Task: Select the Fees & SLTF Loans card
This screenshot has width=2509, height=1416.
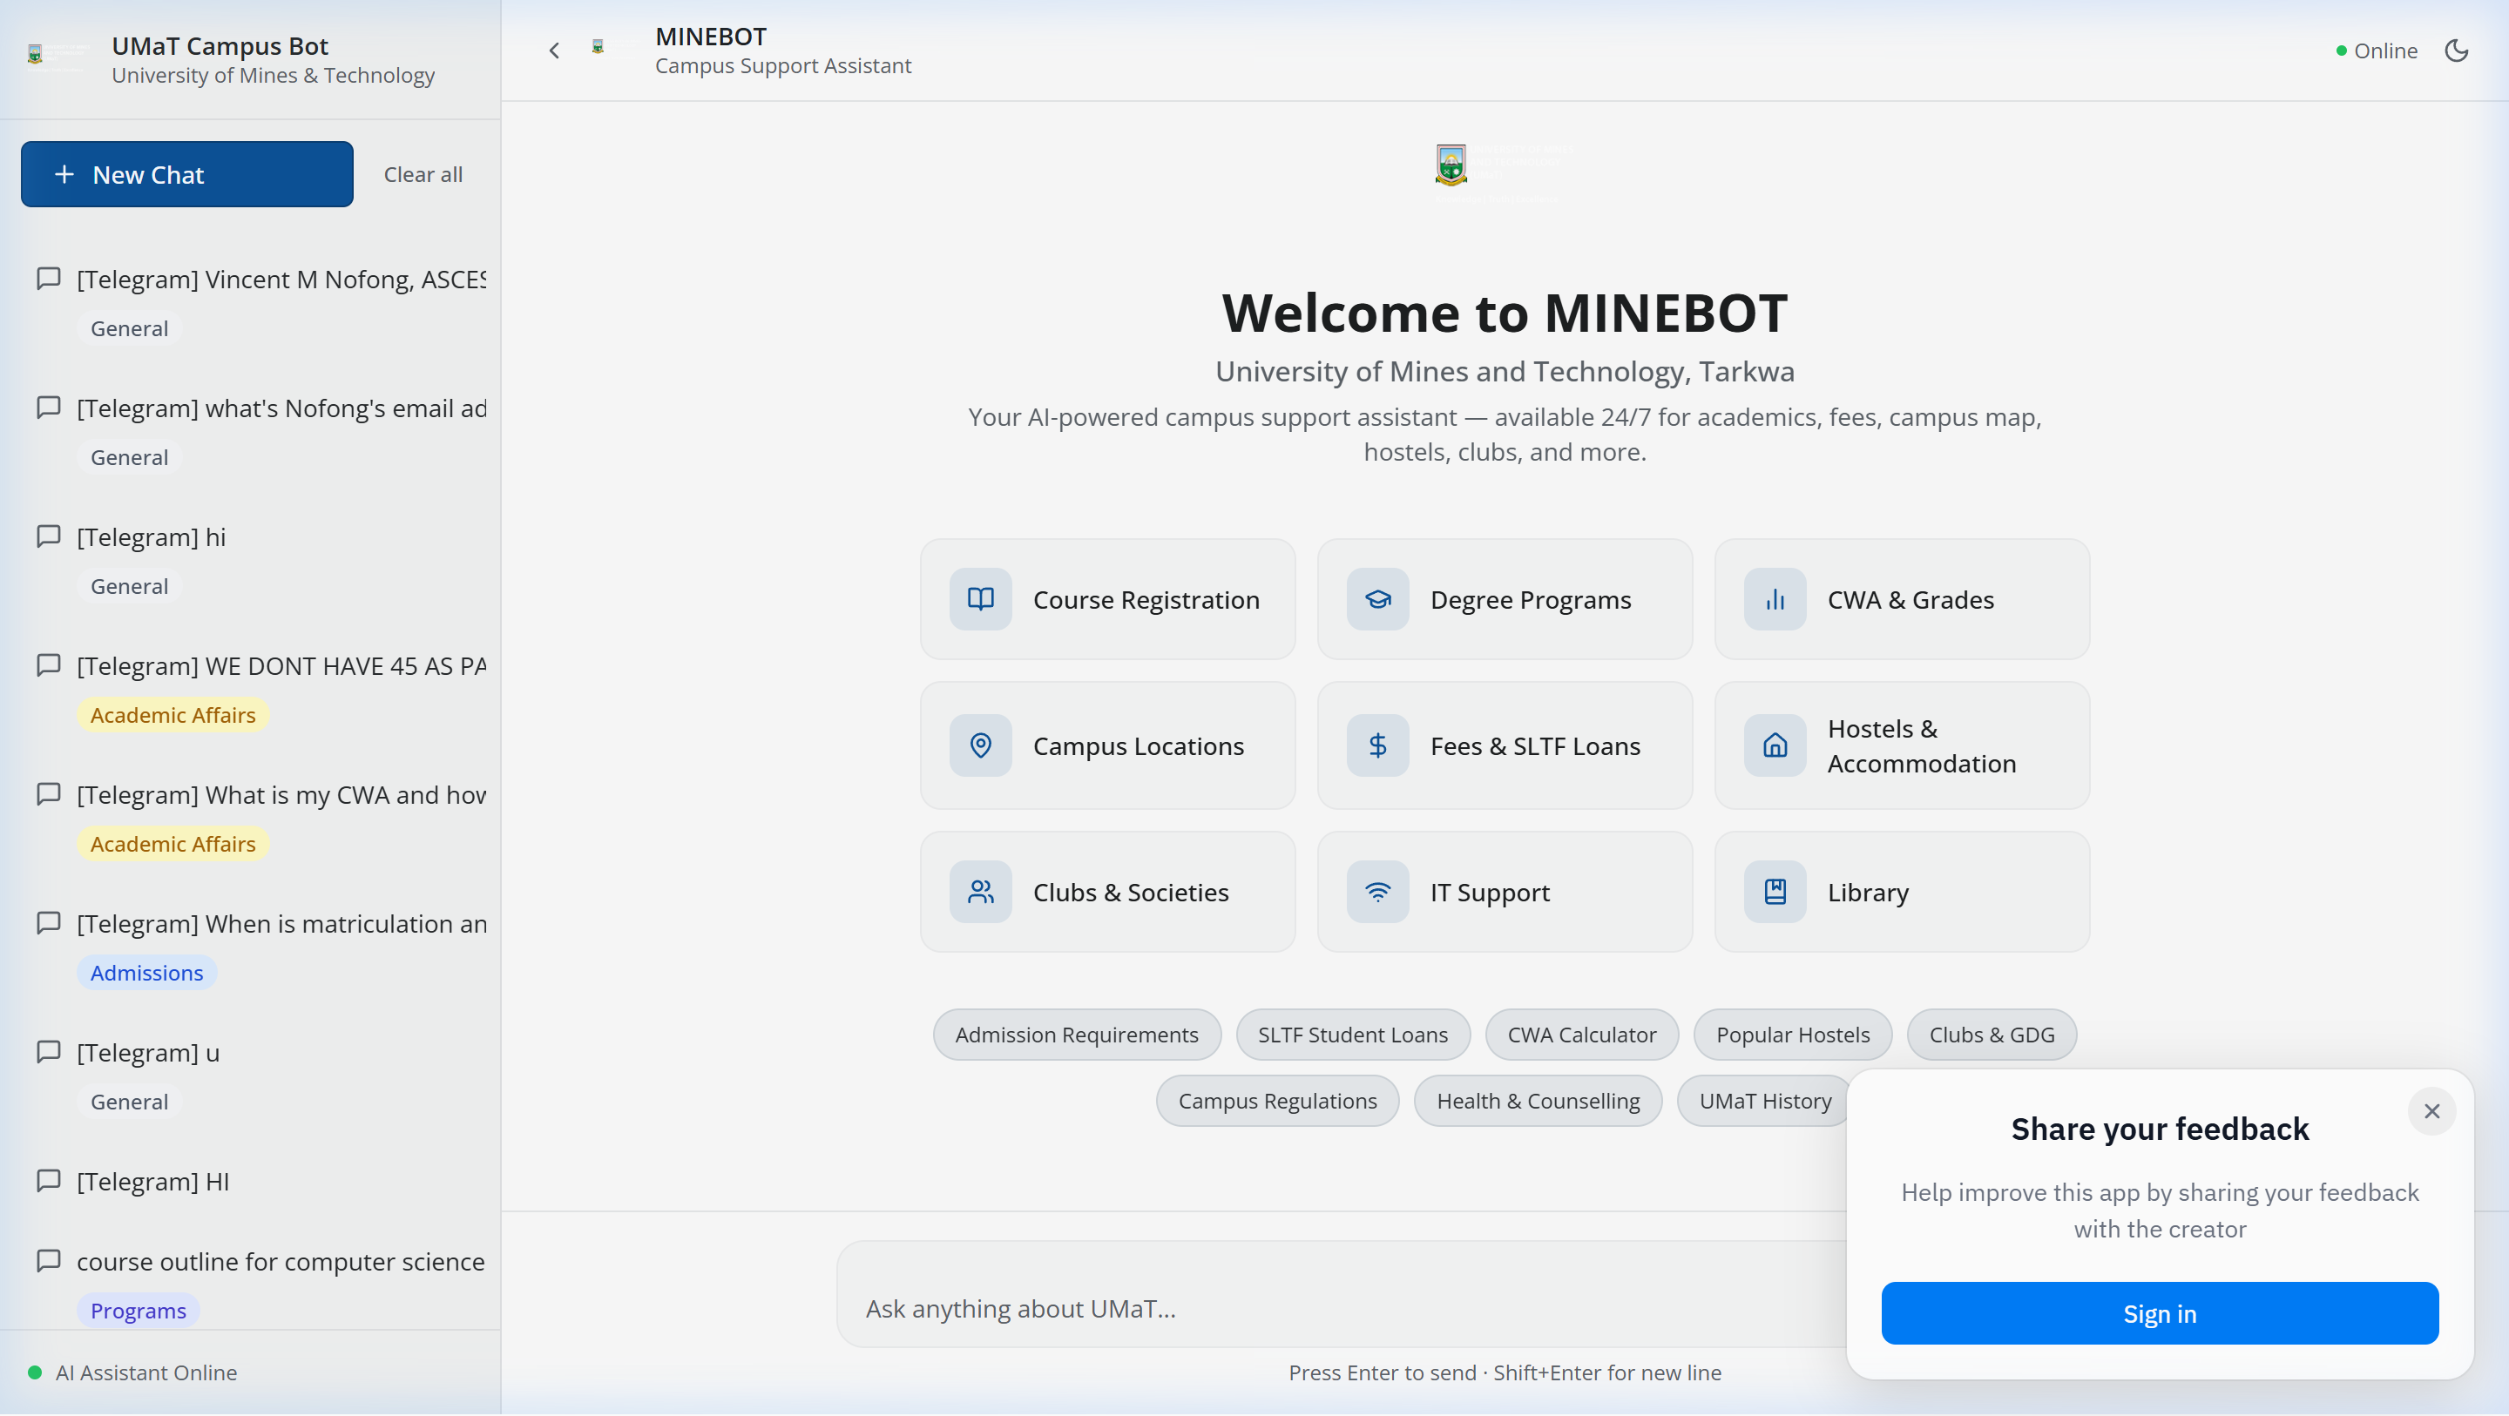Action: click(1505, 745)
